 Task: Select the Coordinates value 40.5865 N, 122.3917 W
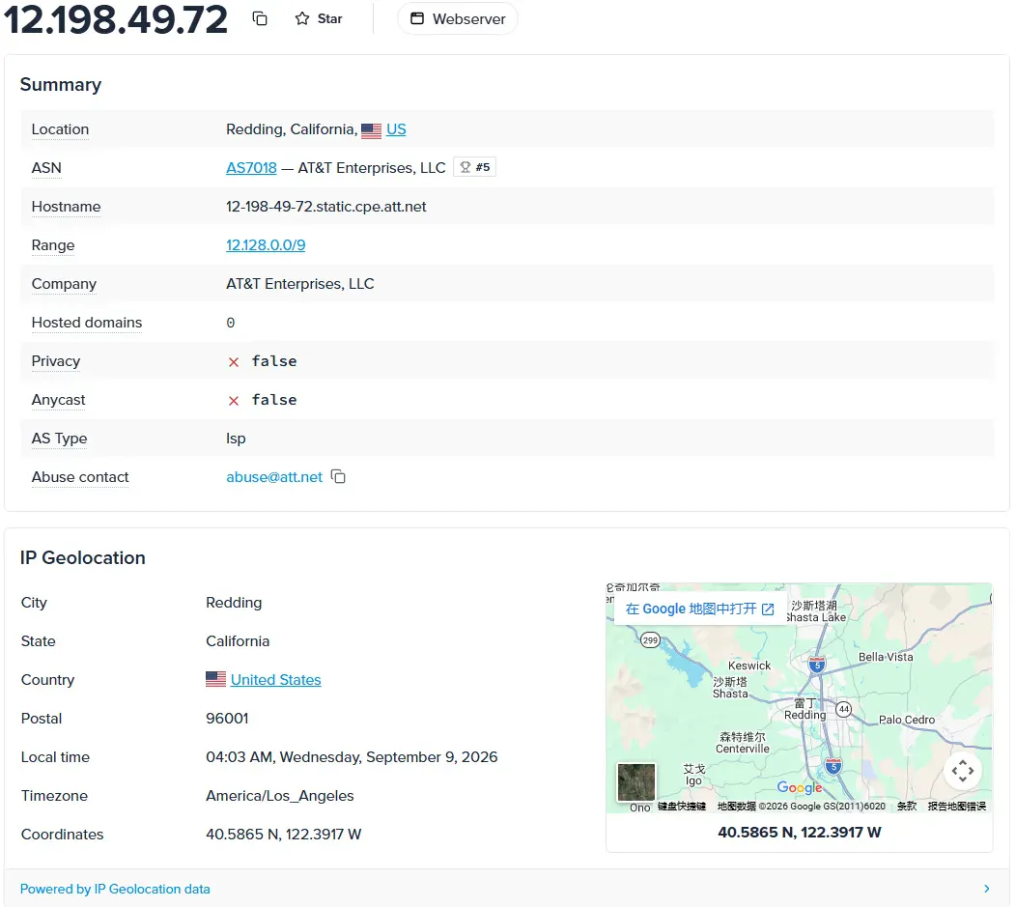[284, 835]
